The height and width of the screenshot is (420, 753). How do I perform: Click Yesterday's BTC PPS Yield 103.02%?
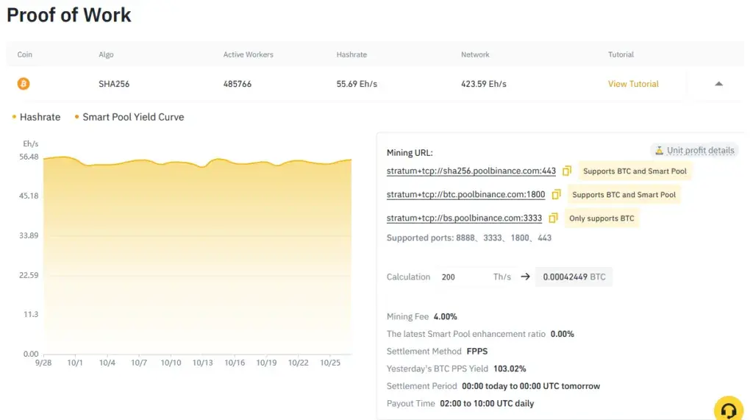(x=510, y=369)
